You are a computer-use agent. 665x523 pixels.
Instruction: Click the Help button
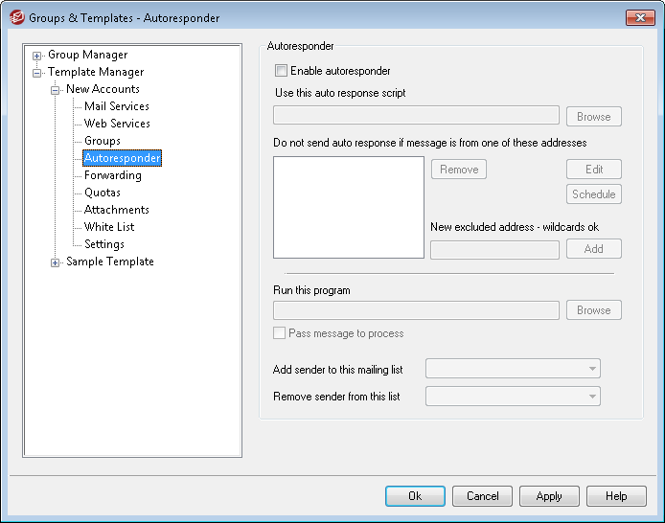pos(616,496)
